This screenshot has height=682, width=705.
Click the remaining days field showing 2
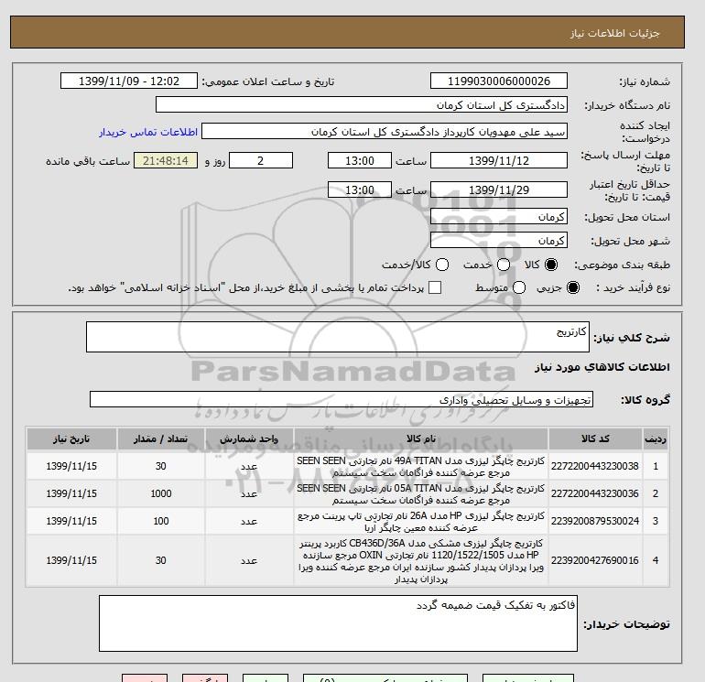click(x=261, y=160)
